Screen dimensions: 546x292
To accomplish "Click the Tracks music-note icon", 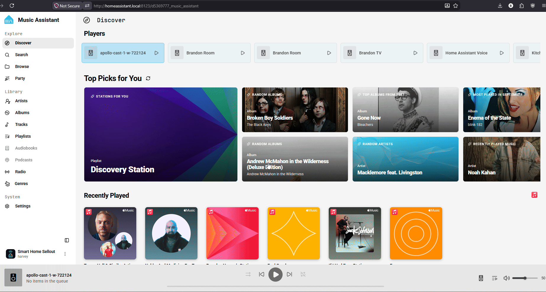I will [x=7, y=124].
